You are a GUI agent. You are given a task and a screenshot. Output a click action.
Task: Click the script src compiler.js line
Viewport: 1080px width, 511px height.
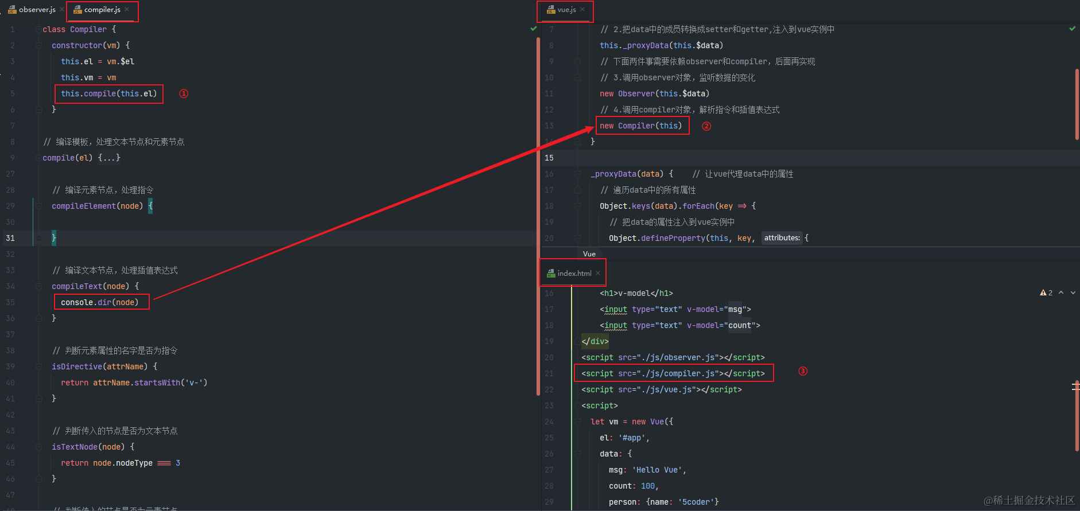[673, 373]
